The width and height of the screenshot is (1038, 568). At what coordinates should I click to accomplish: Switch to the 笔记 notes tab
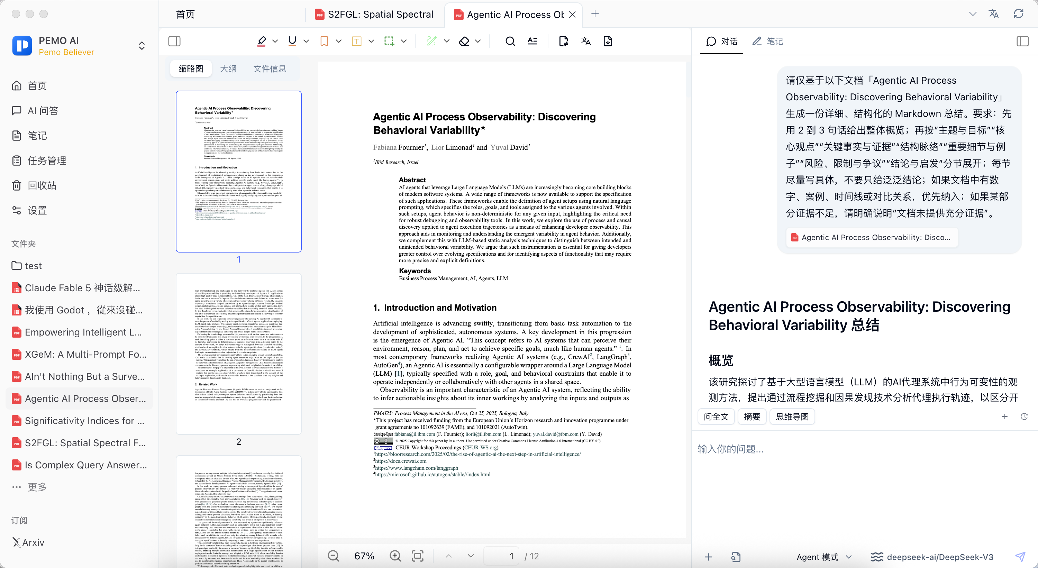(x=767, y=41)
